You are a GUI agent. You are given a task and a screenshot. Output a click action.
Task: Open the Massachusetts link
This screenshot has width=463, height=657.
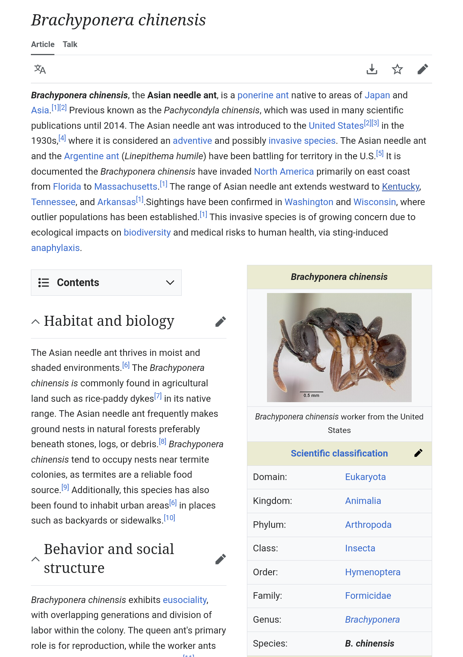(126, 187)
